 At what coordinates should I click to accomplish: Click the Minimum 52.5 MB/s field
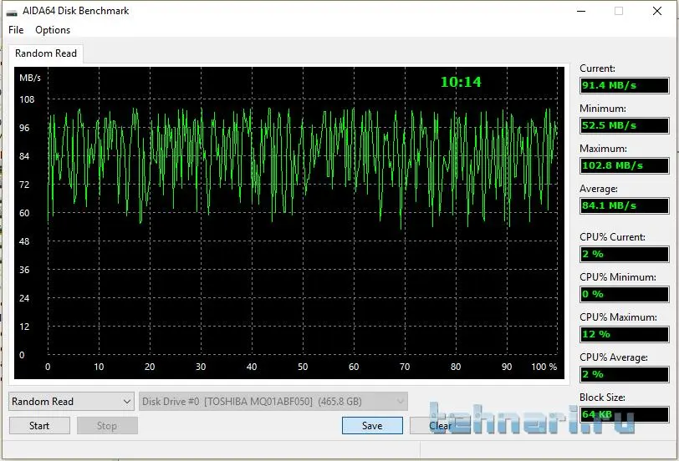[x=624, y=126]
